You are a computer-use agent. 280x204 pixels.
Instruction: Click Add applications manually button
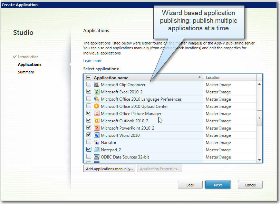click(x=109, y=169)
